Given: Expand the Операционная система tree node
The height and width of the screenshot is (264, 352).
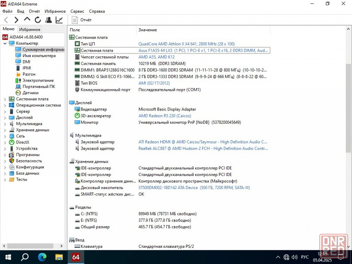Looking at the screenshot, I should [5, 105].
